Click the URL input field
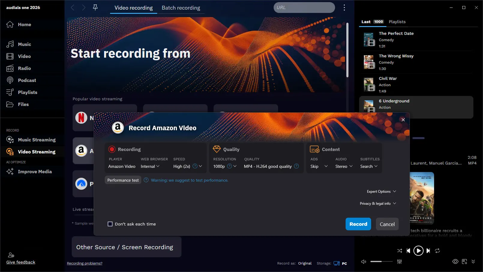 click(304, 8)
